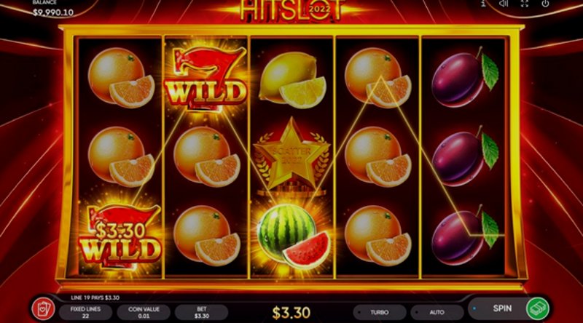This screenshot has height=323, width=583.
Task: Click the balance amount $9,990.10
Action: pyautogui.click(x=53, y=12)
